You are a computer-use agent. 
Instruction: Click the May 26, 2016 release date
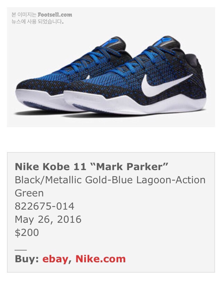[48, 219]
